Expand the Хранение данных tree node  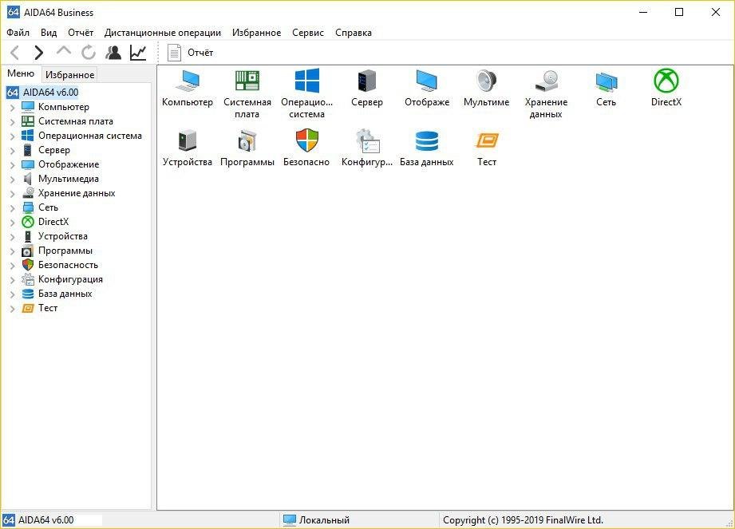click(x=13, y=194)
